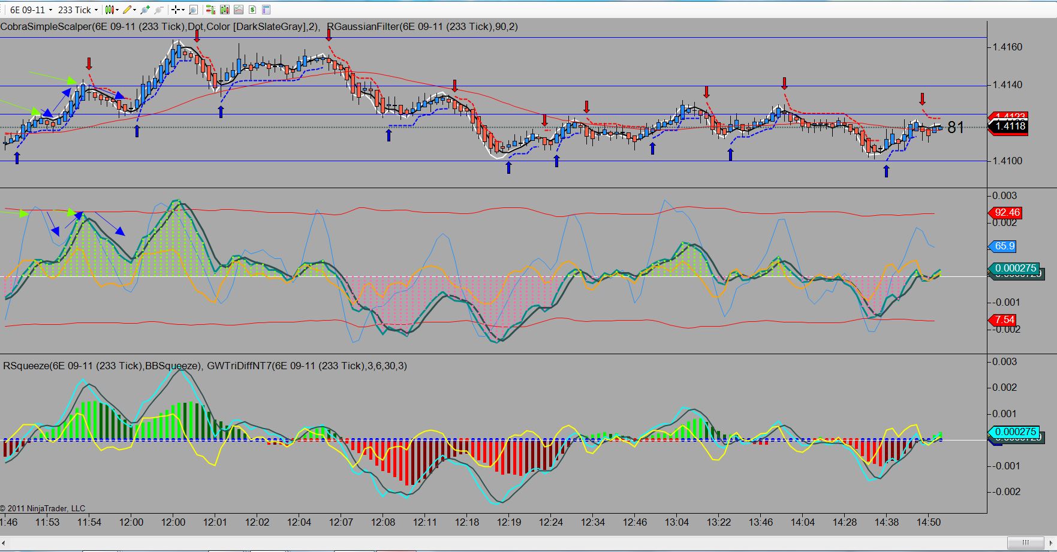1057x552 pixels.
Task: Click the 14:04 time axis label
Action: tap(803, 522)
